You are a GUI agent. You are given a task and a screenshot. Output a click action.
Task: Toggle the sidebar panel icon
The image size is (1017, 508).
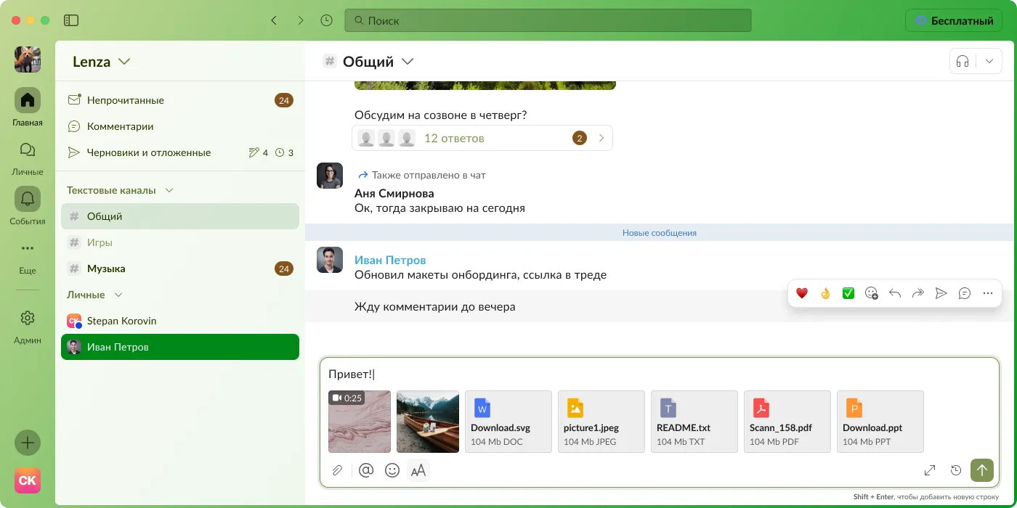(x=71, y=20)
